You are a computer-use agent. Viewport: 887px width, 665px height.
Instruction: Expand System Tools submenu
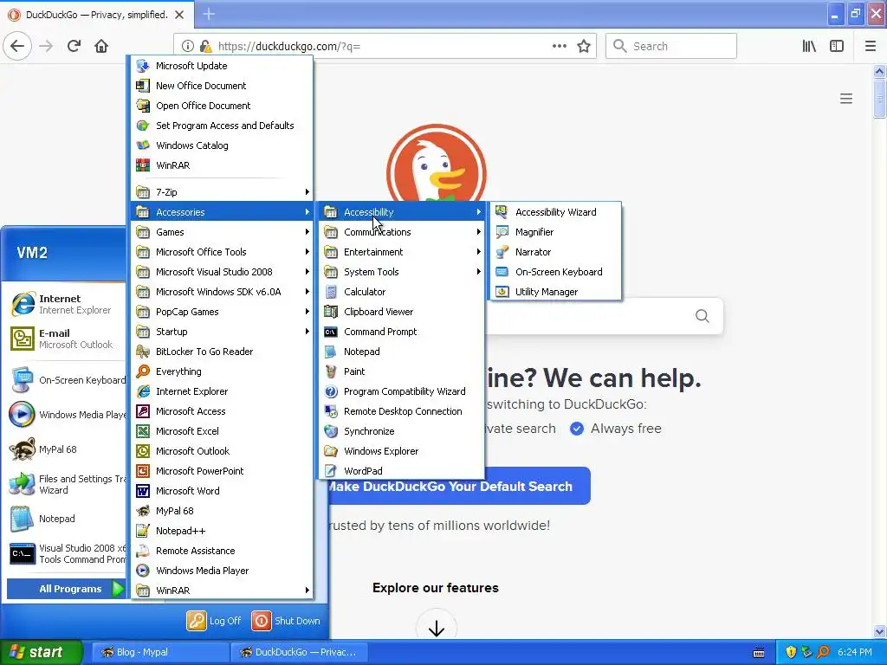[401, 272]
